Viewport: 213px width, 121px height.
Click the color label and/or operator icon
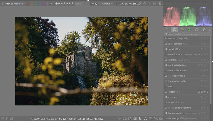click(52, 4)
